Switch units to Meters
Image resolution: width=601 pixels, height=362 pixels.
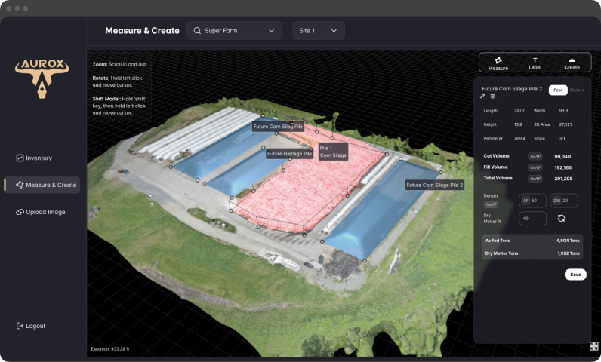click(x=577, y=90)
